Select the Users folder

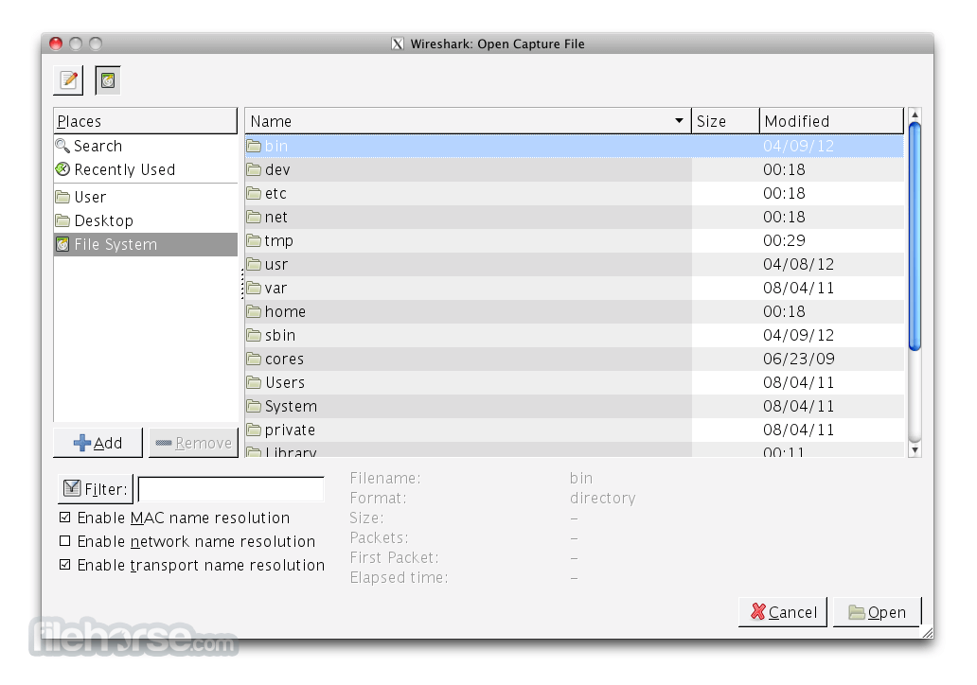[x=574, y=382]
